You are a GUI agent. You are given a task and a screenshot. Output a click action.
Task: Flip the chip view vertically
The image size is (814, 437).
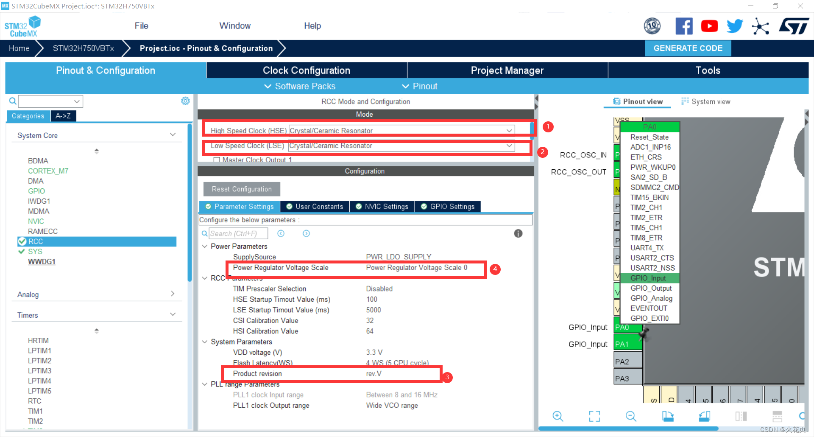pos(777,416)
